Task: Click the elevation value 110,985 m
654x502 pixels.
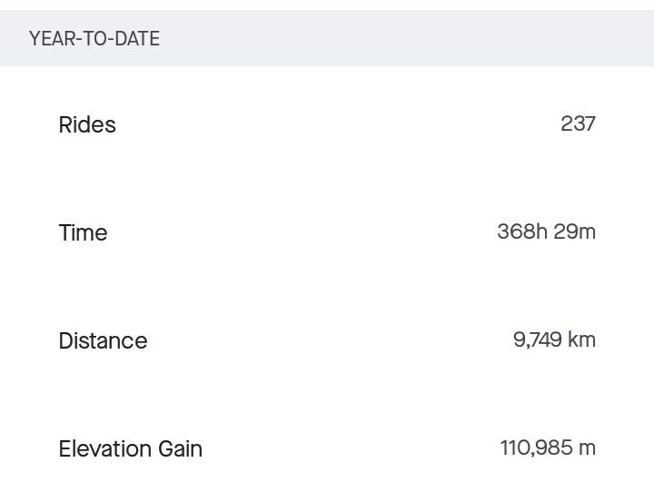Action: point(548,448)
